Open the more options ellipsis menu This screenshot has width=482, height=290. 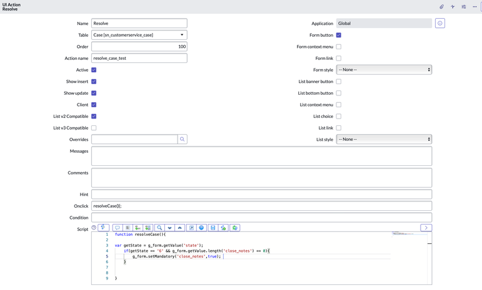pyautogui.click(x=474, y=6)
